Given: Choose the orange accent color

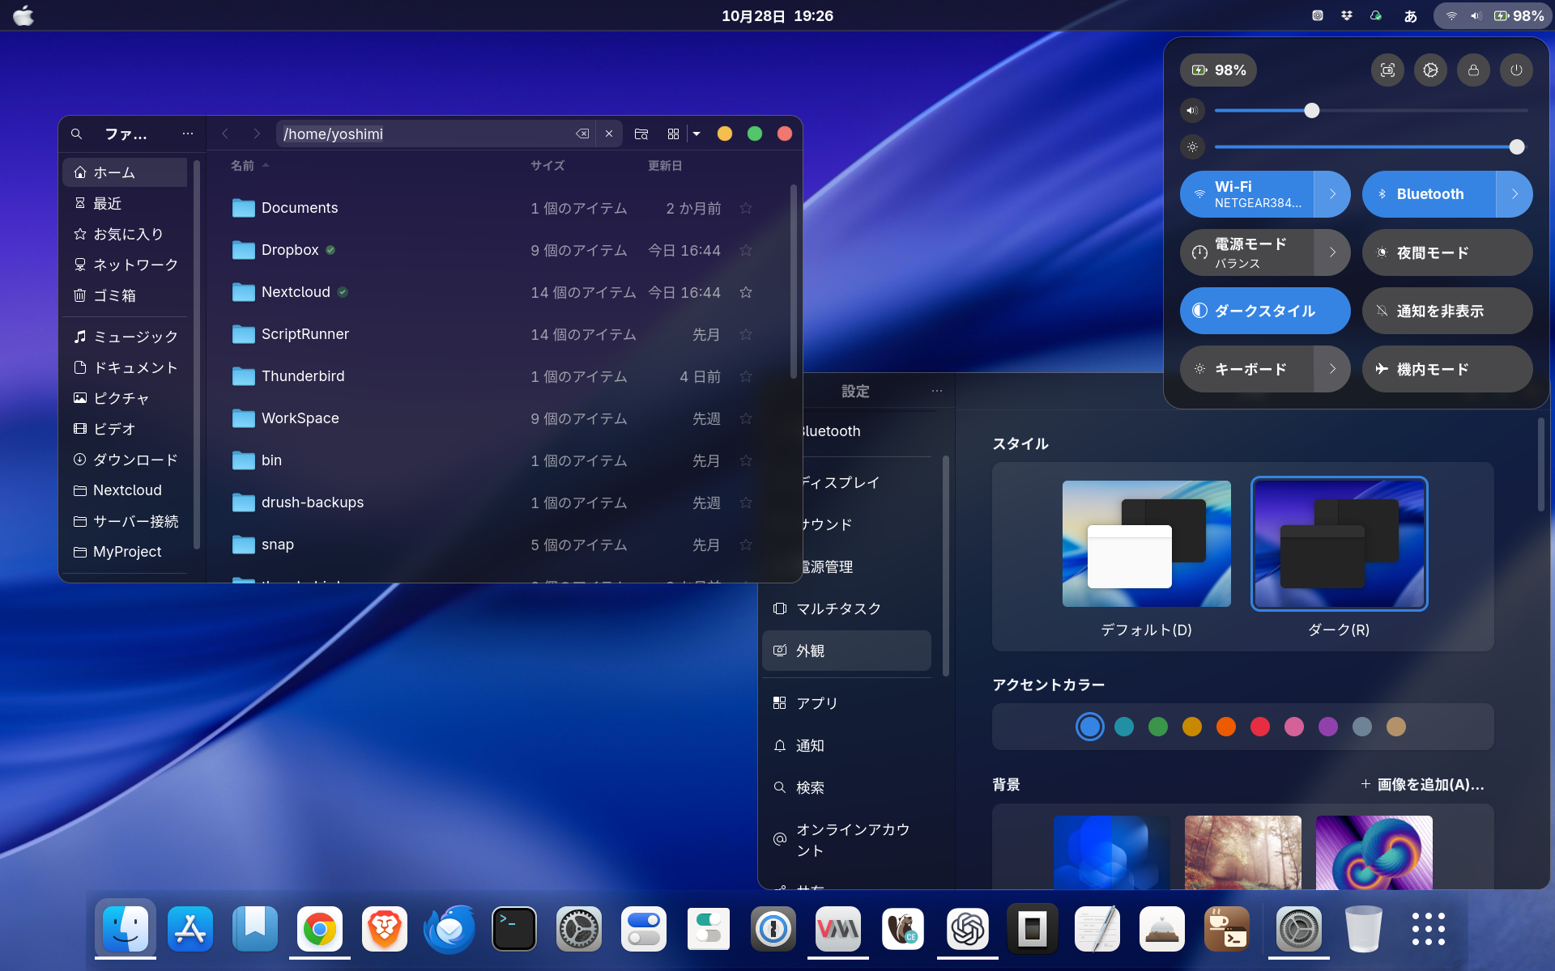Looking at the screenshot, I should (1225, 727).
